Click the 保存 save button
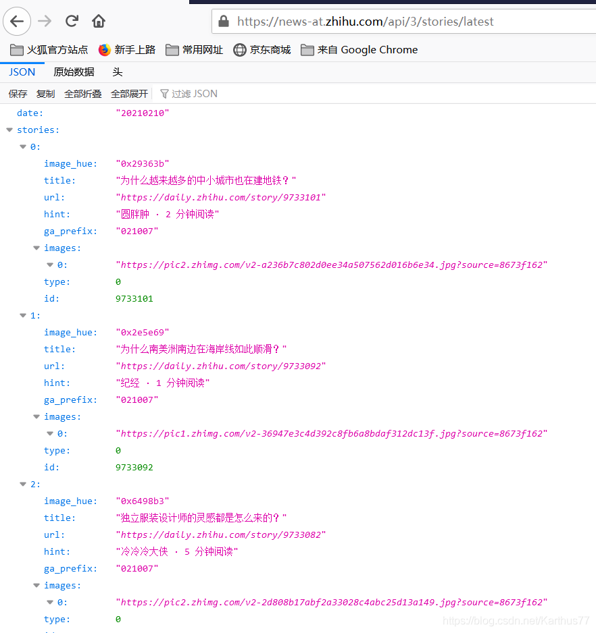This screenshot has height=633, width=596. tap(18, 94)
